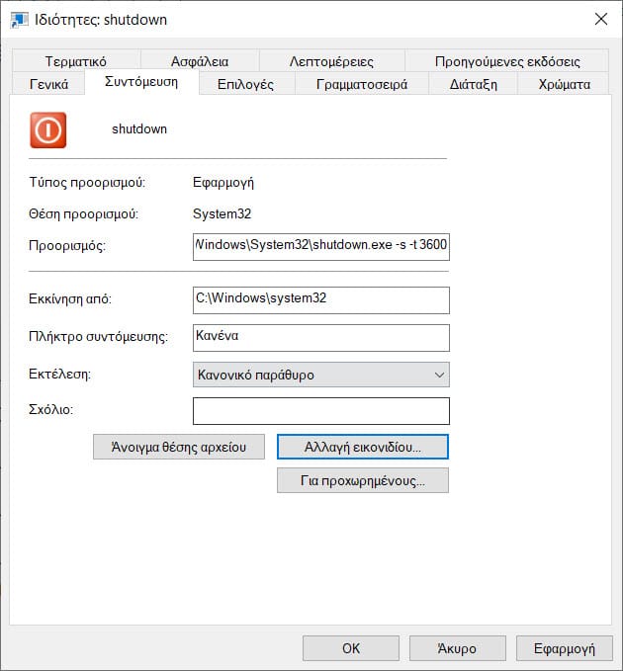Select the Τερματικό tab

point(75,61)
